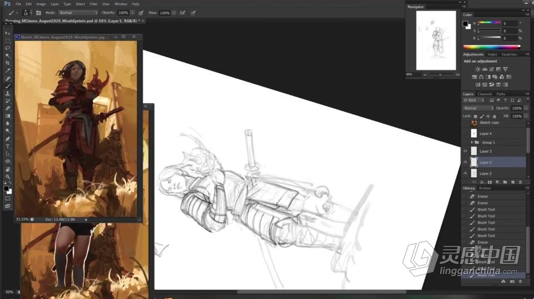Select the Ellipse shape tool
The width and height of the screenshot is (534, 299).
click(7, 161)
